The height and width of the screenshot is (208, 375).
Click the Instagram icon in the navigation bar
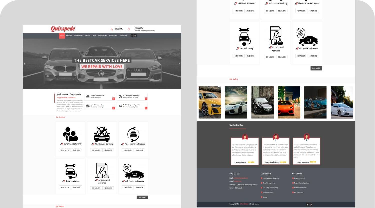[135, 36]
